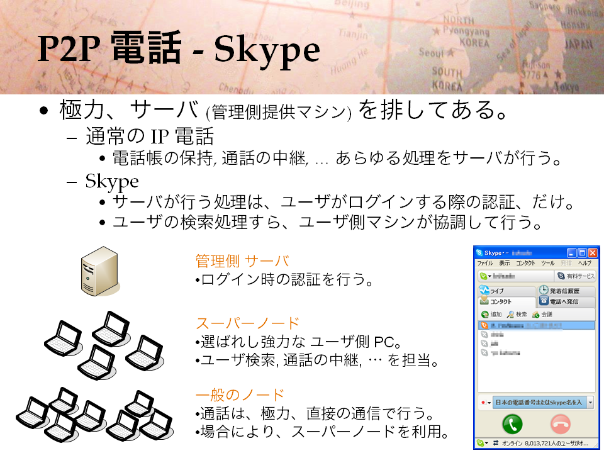Image resolution: width=604 pixels, height=453 pixels.
Task: Open the status icon dropdown in the status bar
Action: (483, 444)
